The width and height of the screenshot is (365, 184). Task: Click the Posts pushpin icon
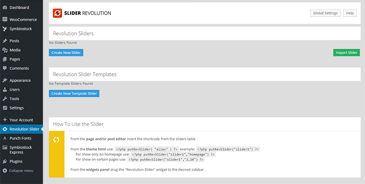click(5, 41)
